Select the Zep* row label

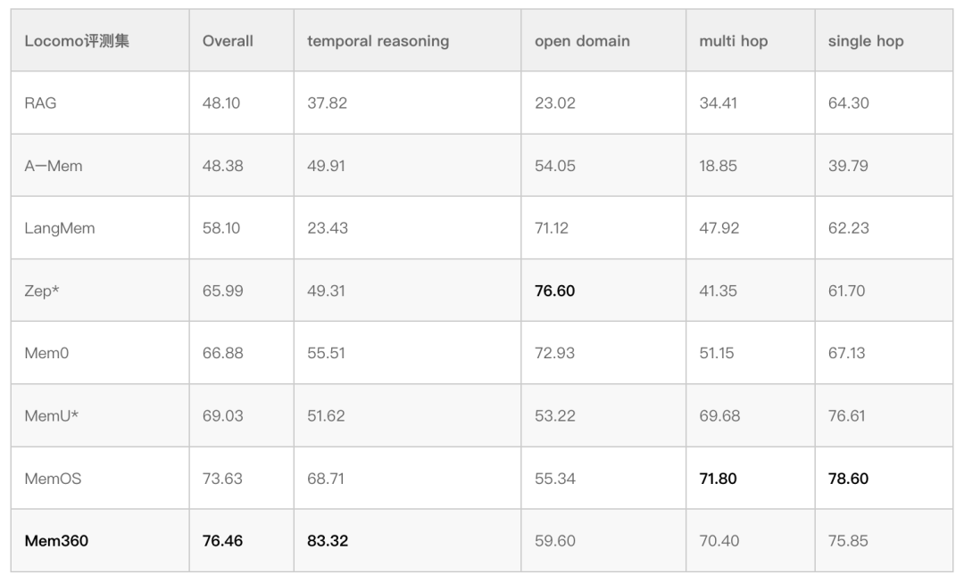point(42,291)
